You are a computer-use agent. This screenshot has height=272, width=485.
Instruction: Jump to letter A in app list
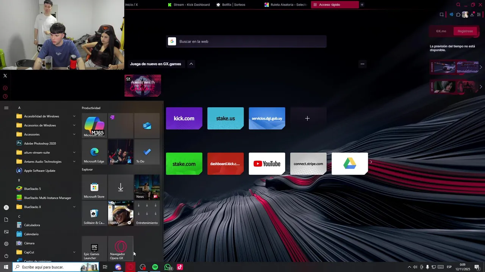click(x=19, y=108)
